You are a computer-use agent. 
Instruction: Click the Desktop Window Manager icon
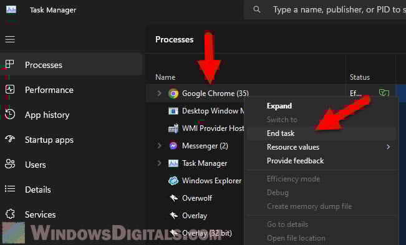173,111
